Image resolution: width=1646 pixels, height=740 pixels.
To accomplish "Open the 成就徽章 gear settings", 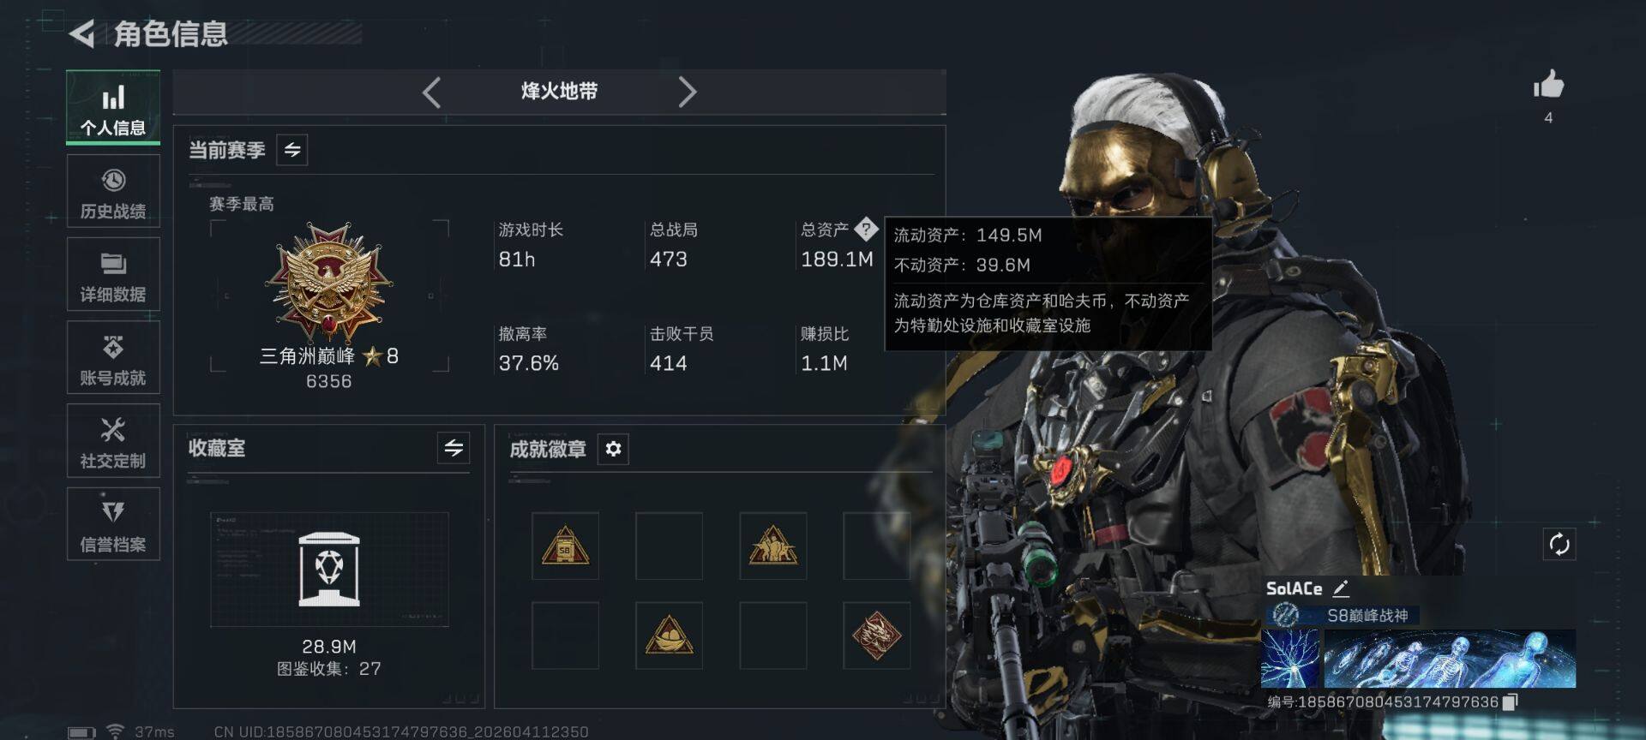I will pyautogui.click(x=613, y=449).
